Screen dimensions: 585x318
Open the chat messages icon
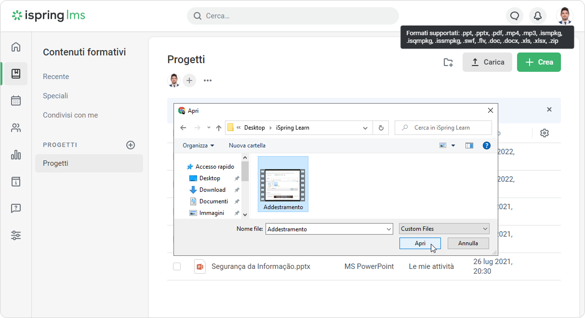(x=515, y=16)
